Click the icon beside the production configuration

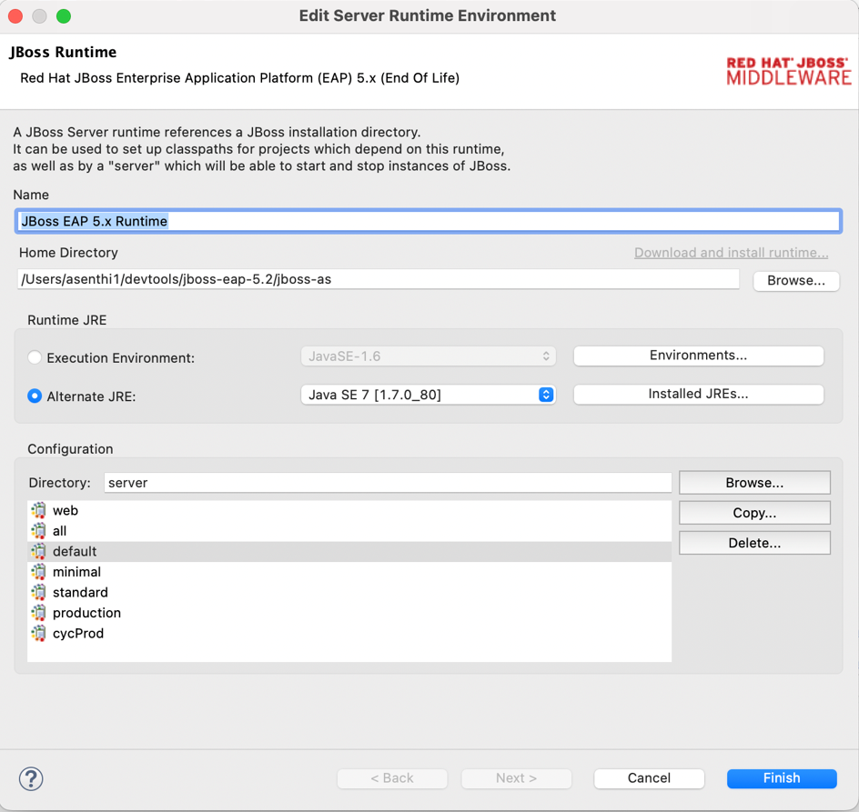click(38, 613)
